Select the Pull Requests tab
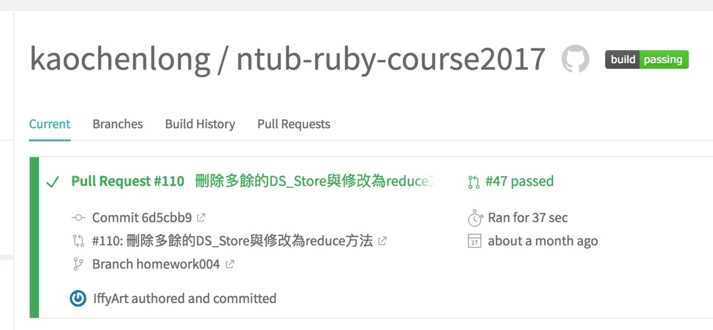Screen dimensions: 713x330 coord(294,124)
